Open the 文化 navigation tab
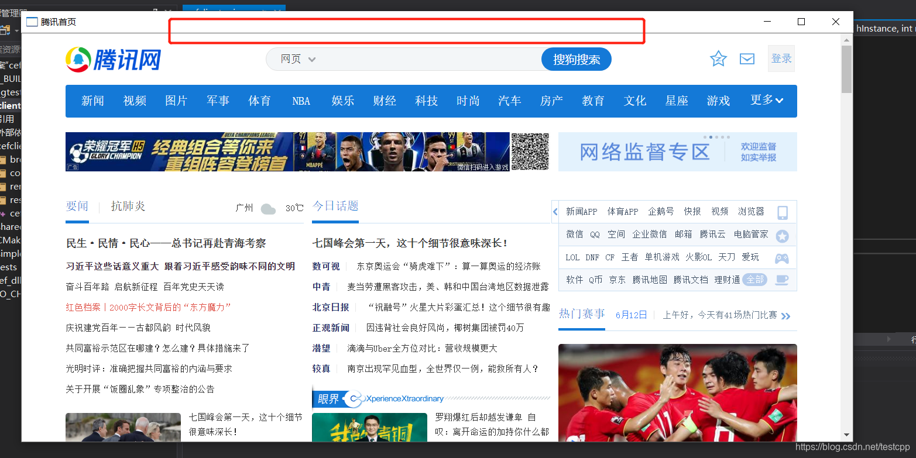 pos(634,101)
